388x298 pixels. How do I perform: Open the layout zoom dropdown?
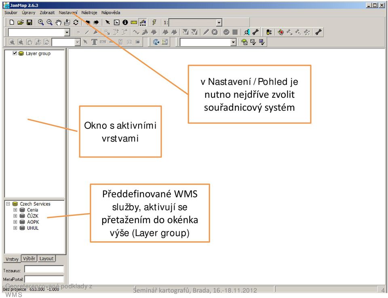click(78, 42)
